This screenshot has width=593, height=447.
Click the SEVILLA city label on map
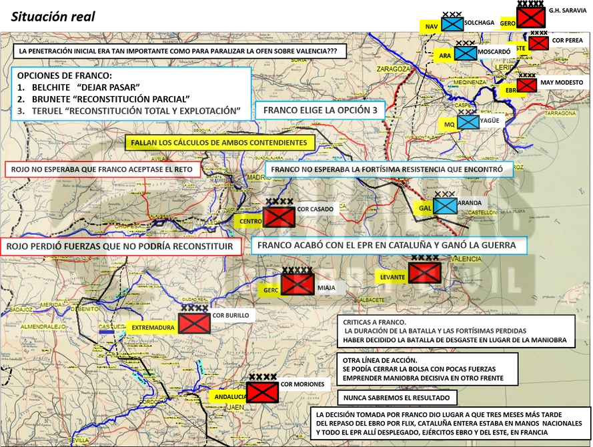coord(79,440)
